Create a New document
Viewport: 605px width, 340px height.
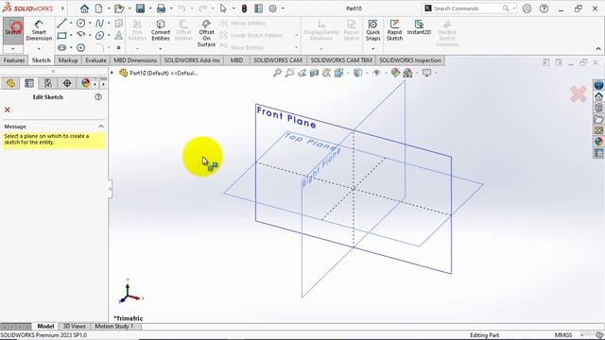tap(99, 8)
